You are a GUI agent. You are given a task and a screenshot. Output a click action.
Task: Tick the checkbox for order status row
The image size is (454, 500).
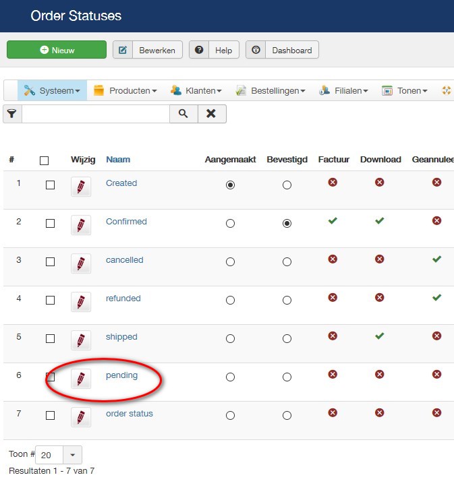50,416
